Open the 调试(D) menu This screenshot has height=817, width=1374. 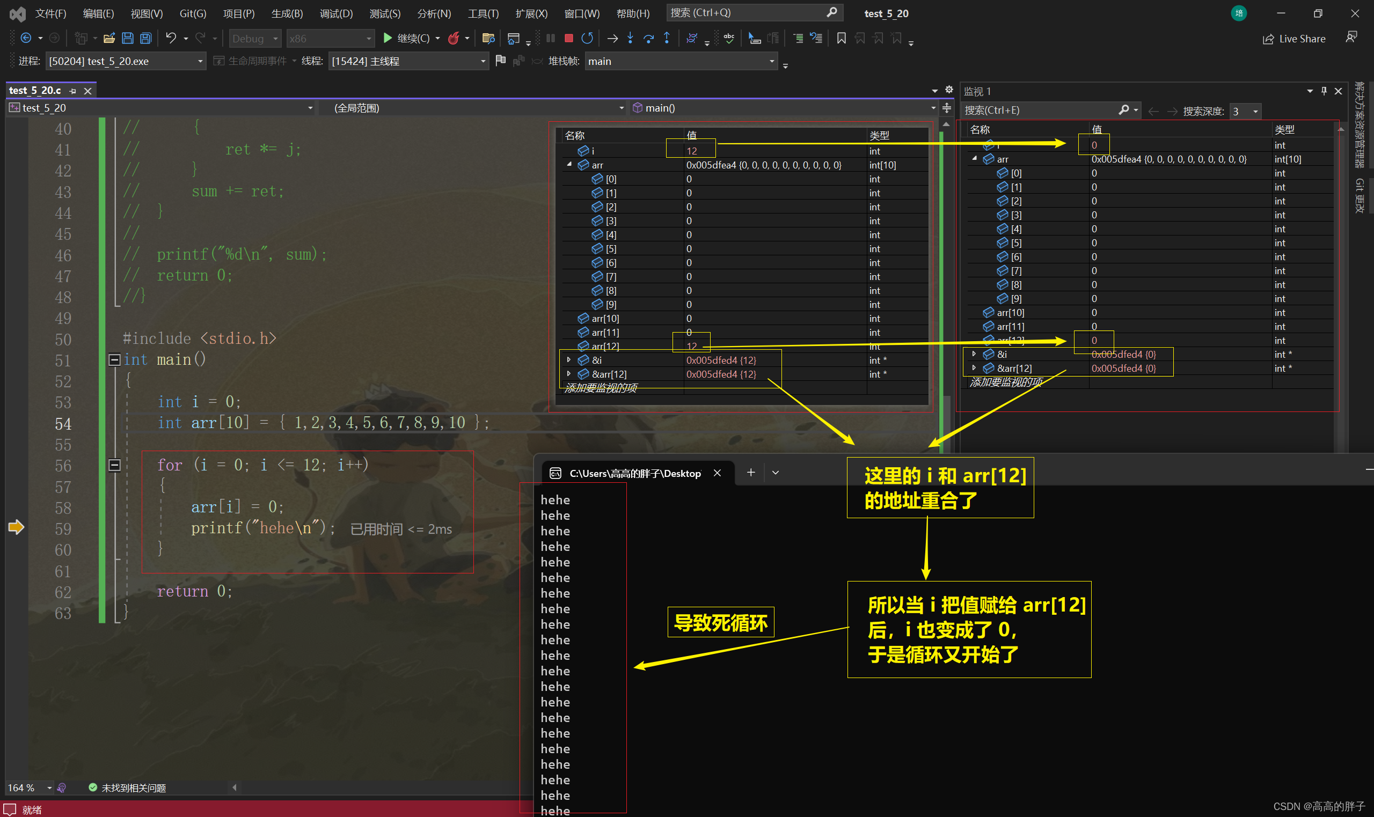click(x=336, y=13)
